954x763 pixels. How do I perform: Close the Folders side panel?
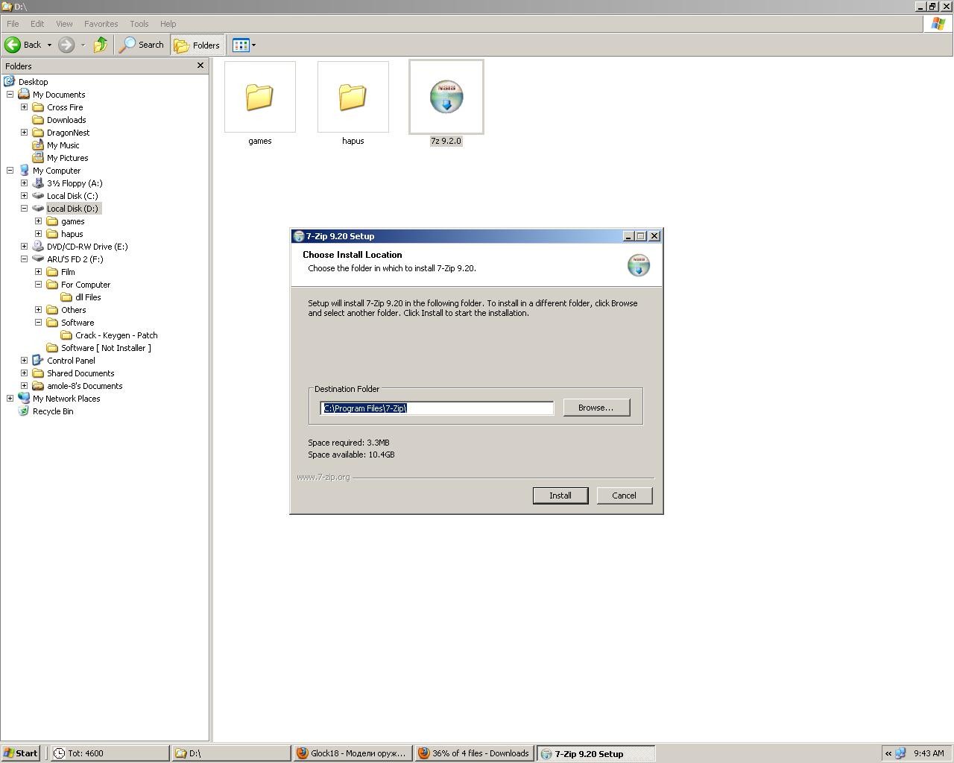(x=200, y=66)
